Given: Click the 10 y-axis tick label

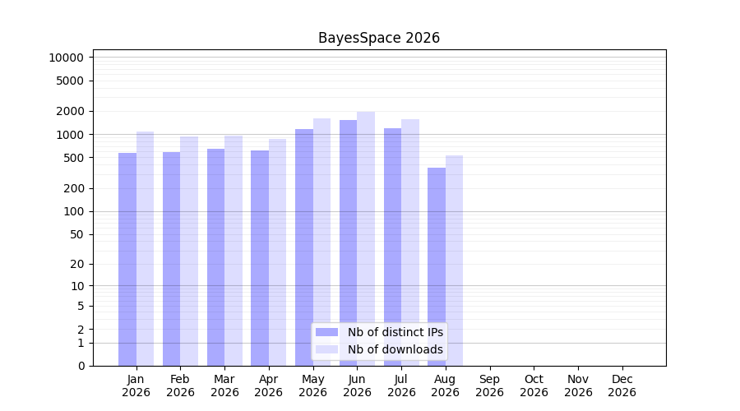Looking at the screenshot, I should tap(76, 286).
